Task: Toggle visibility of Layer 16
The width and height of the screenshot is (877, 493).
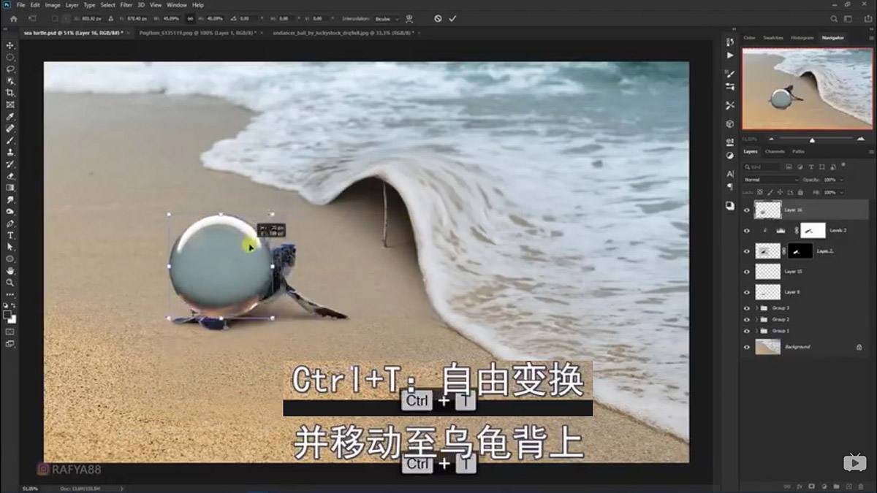Action: click(x=746, y=210)
